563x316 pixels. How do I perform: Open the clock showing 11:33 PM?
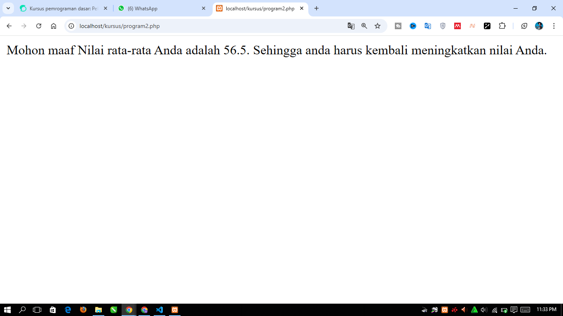click(x=547, y=310)
